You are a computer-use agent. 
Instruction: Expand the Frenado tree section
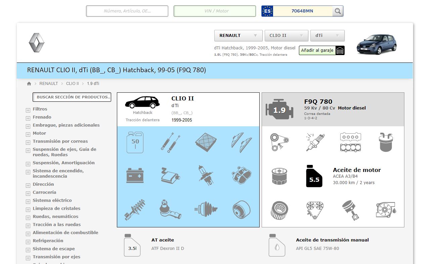pos(28,118)
